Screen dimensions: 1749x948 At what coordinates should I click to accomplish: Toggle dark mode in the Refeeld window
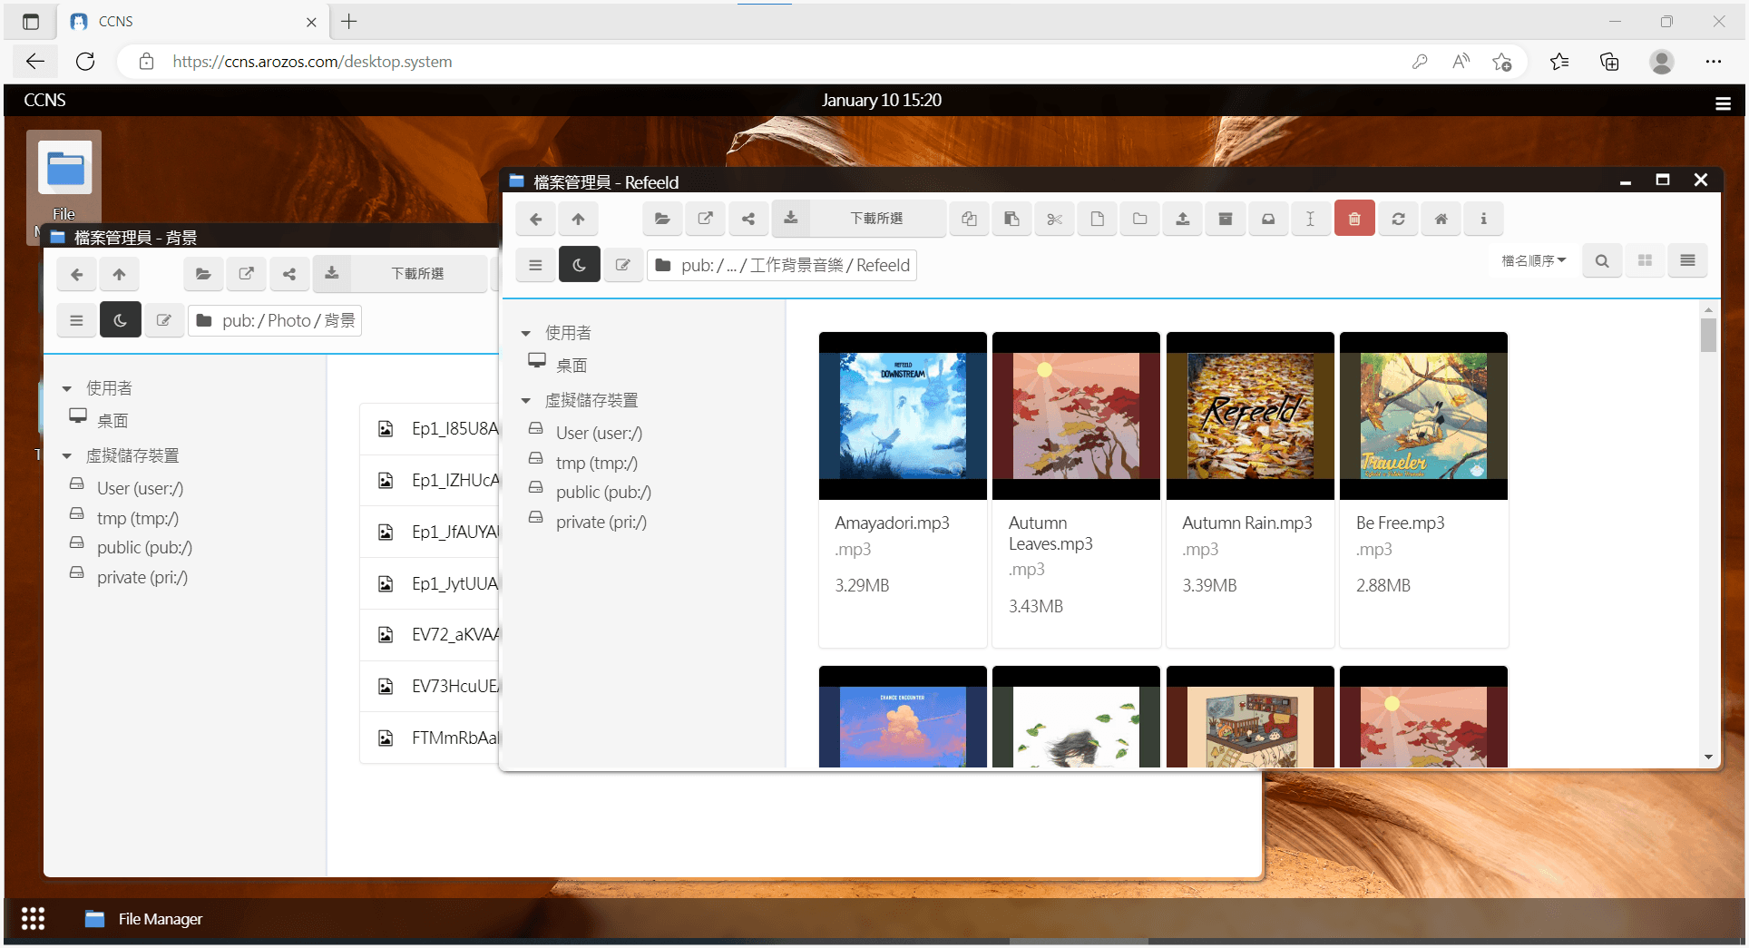pos(579,265)
